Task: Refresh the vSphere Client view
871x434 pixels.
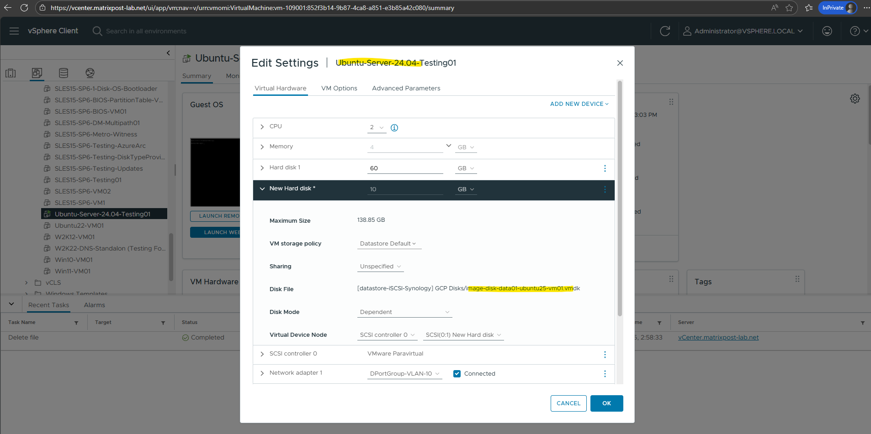Action: pos(665,31)
